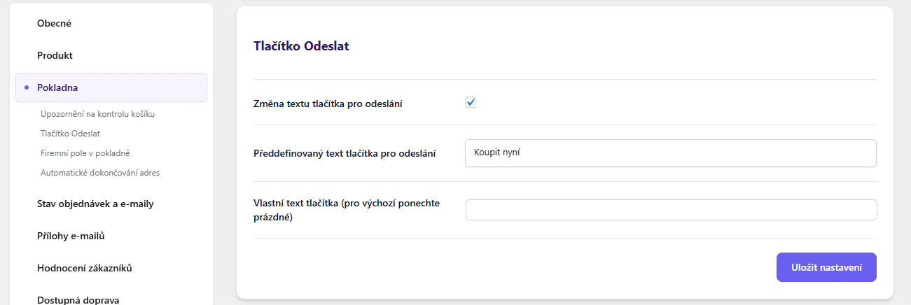Screen dimensions: 911x305
Task: Uncheck the Změna textu tlačítka checkbox
Action: coord(471,103)
